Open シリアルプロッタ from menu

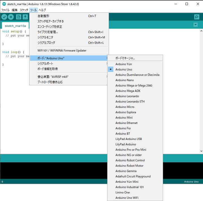[x=69, y=43]
